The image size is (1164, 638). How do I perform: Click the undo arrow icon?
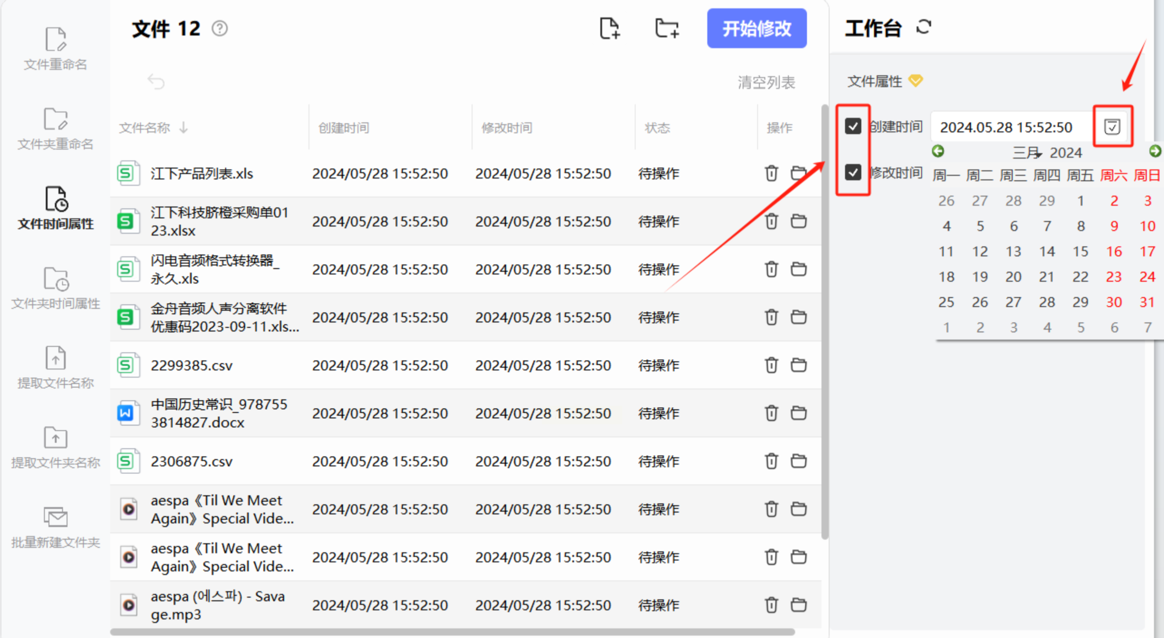pos(156,82)
